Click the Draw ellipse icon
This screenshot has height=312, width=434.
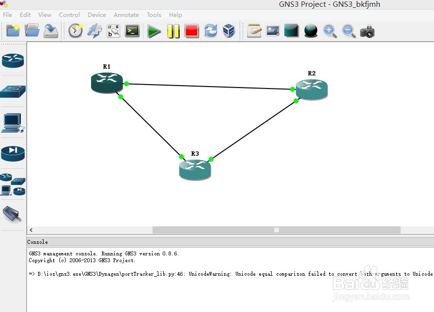click(x=310, y=30)
